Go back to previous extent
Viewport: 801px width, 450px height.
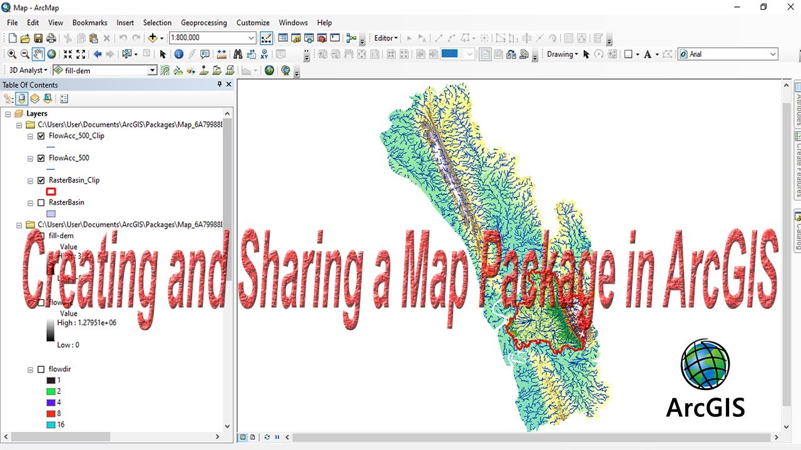pos(98,54)
